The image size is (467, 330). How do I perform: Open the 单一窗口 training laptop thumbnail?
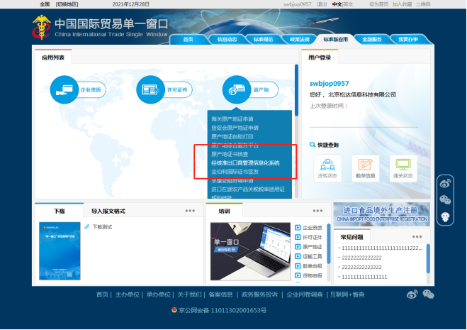tap(250, 251)
